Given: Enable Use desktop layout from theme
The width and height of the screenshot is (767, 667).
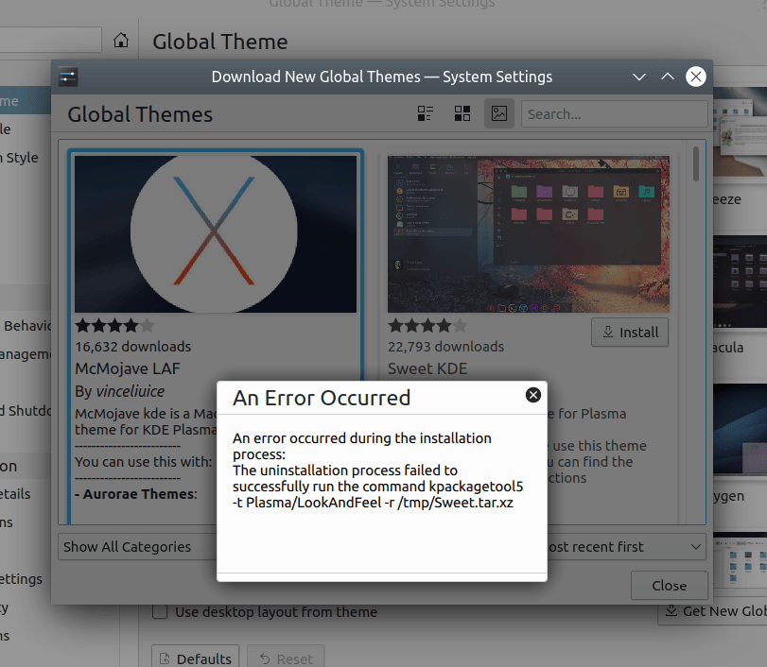Looking at the screenshot, I should (161, 612).
